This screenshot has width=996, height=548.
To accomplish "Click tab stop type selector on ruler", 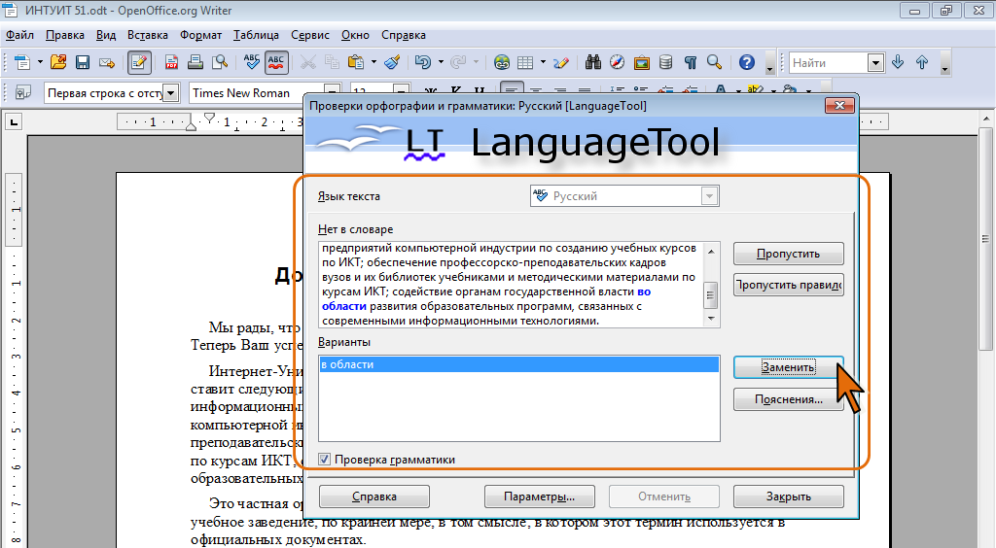I will coord(14,121).
